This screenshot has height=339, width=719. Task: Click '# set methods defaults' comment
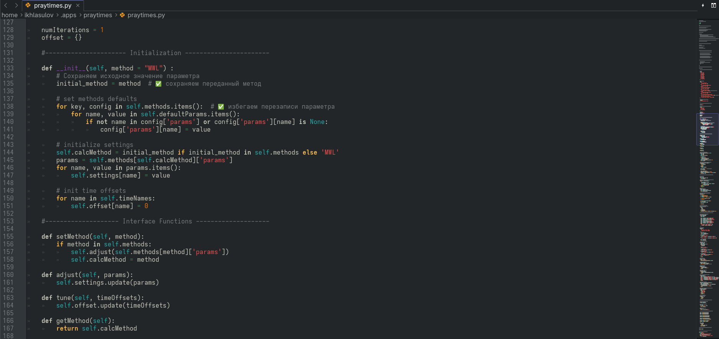(97, 99)
